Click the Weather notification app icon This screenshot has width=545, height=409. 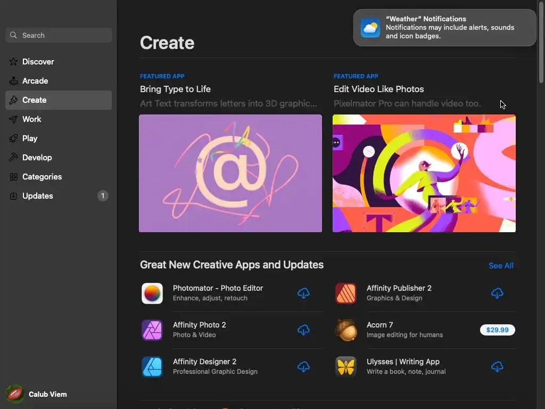[x=370, y=28]
